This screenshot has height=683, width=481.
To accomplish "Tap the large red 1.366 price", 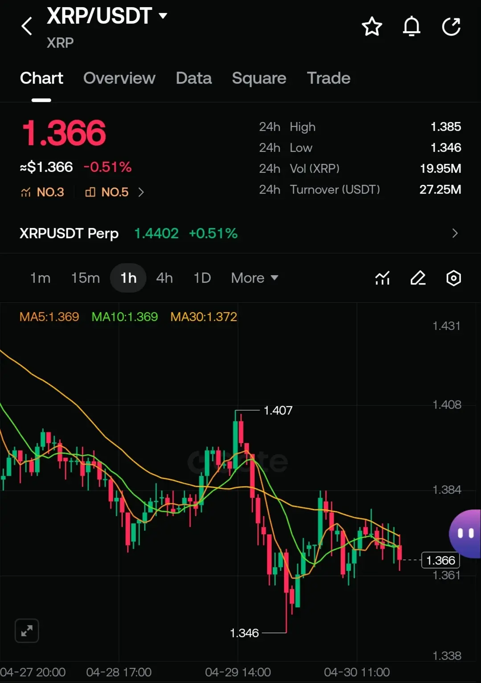I will [64, 133].
